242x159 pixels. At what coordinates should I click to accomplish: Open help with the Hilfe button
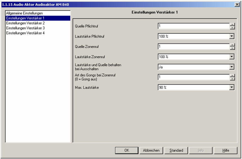point(226,150)
